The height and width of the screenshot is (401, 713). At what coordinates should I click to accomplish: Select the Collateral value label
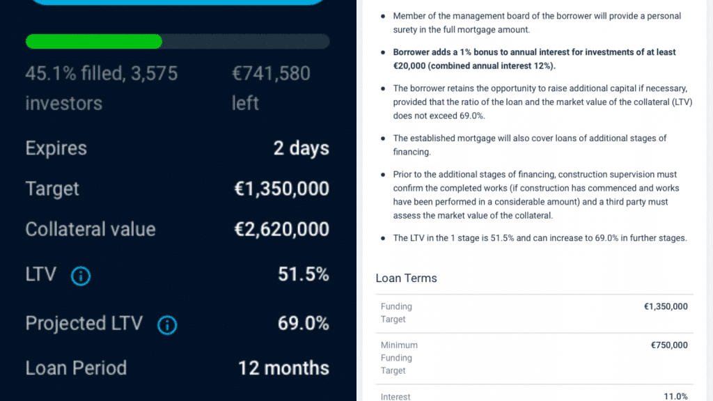click(x=91, y=230)
